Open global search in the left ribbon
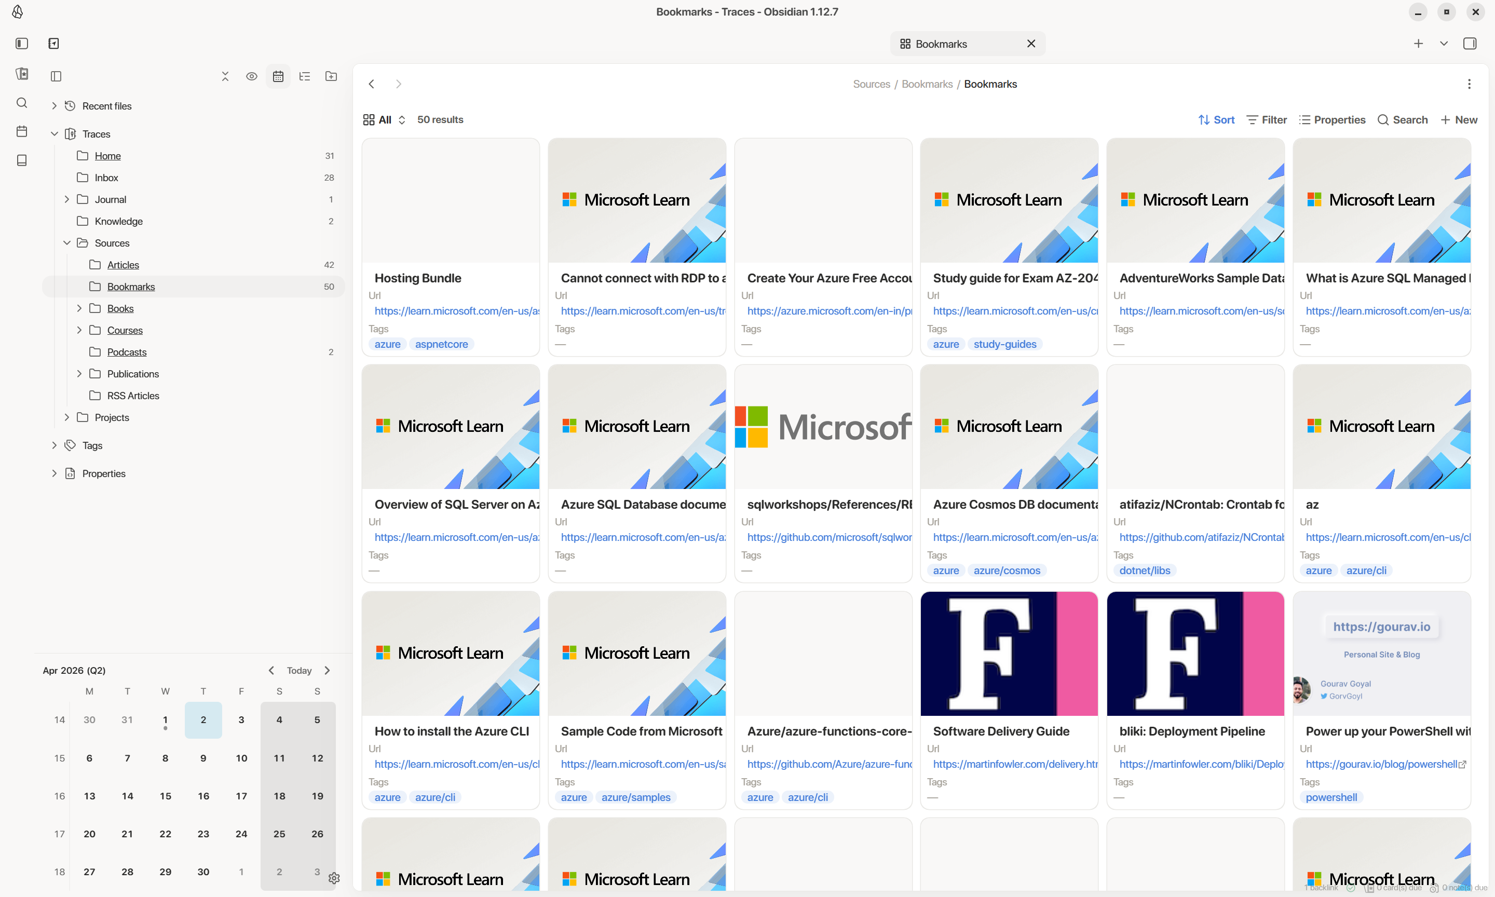The image size is (1495, 897). [22, 103]
